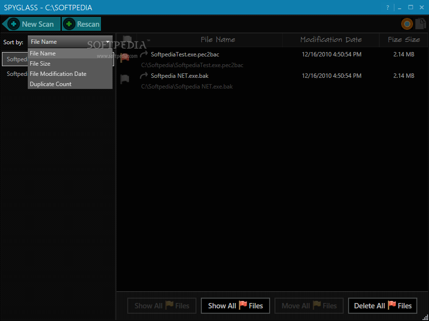Toggle the flag on Softpedia NET.exe.bak
Viewport: 429px width, 321px height.
(x=124, y=79)
